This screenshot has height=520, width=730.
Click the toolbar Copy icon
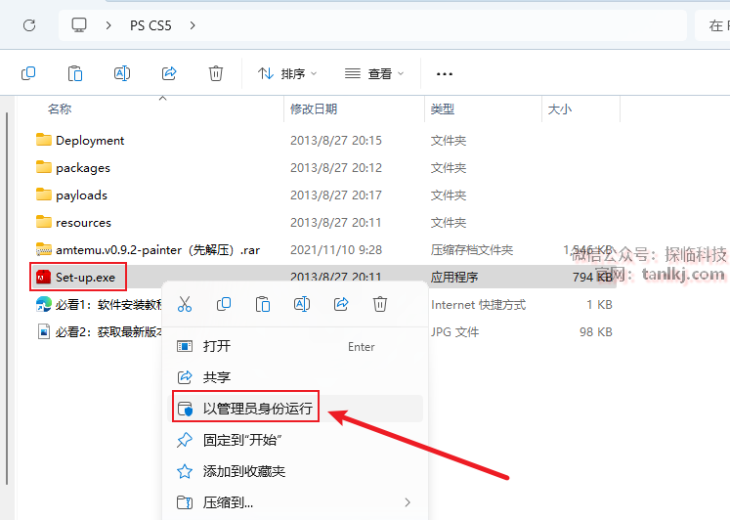tap(28, 73)
